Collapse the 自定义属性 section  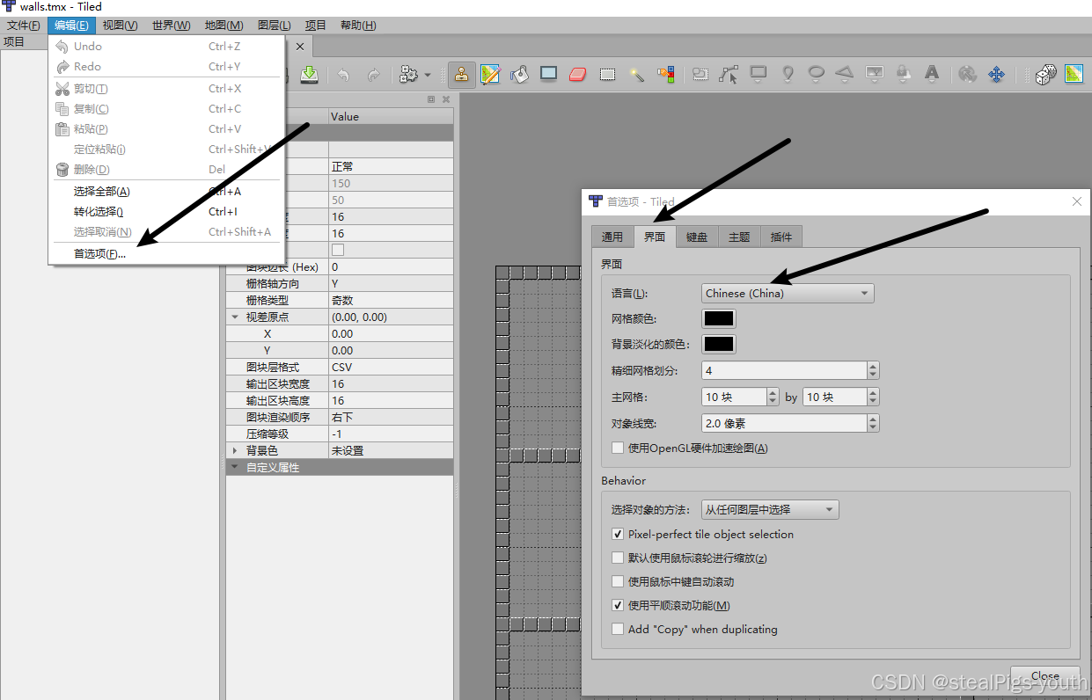coord(235,468)
